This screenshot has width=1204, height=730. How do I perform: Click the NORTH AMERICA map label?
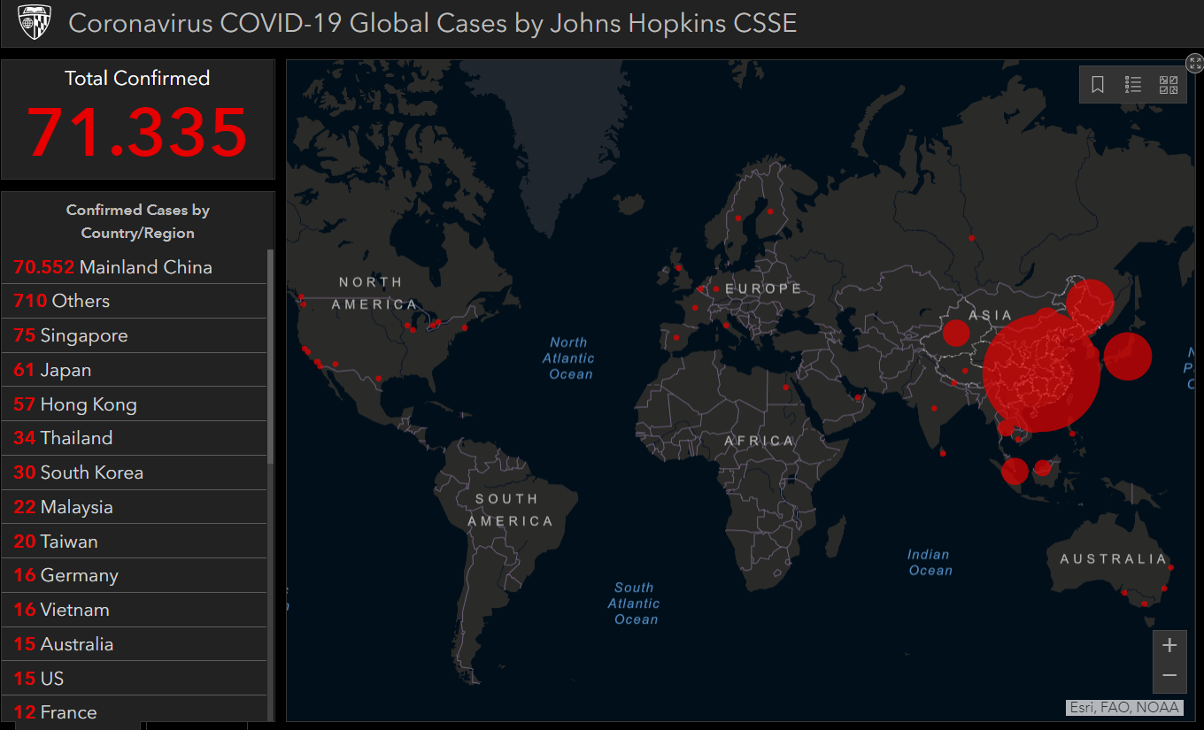pyautogui.click(x=374, y=293)
